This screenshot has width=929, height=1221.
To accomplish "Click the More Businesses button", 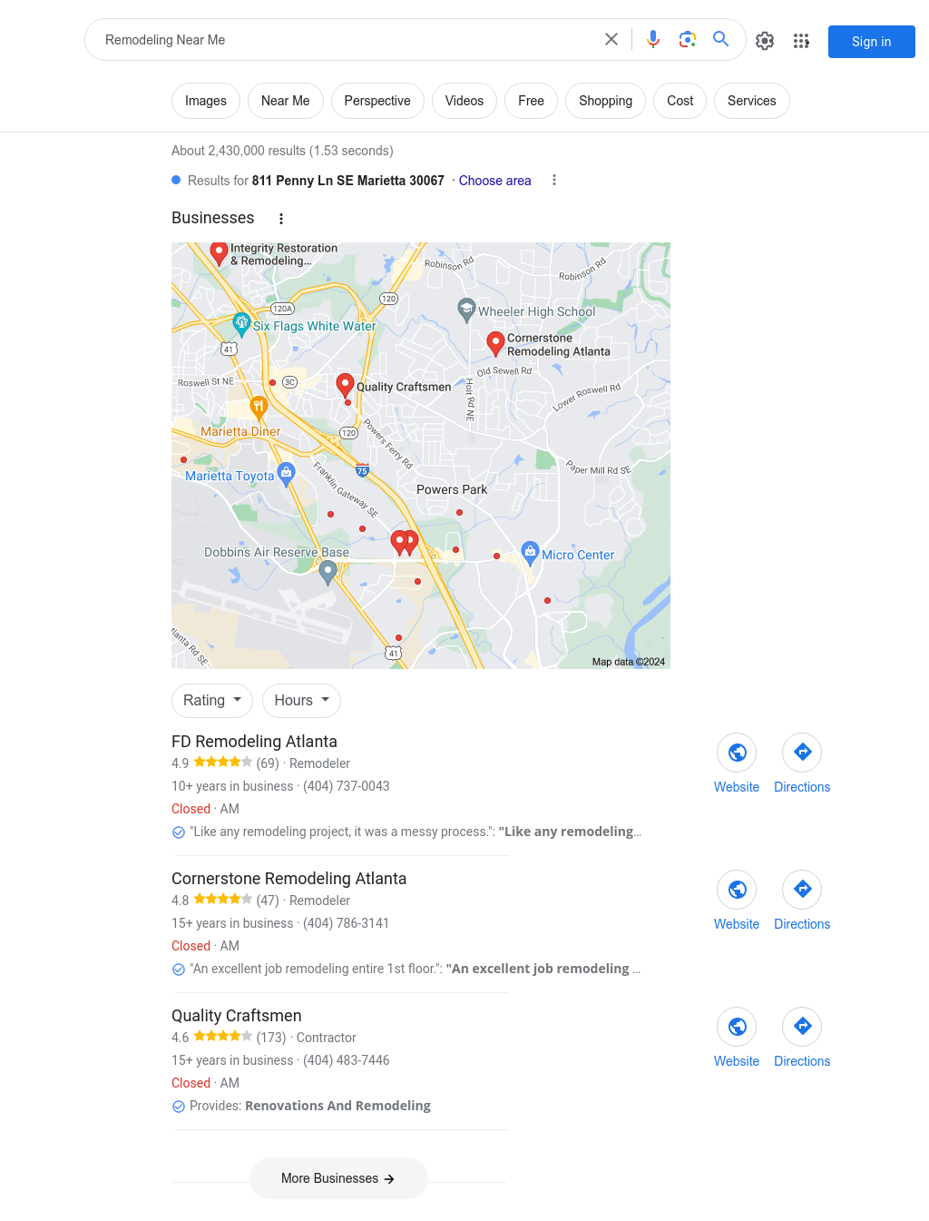I will click(x=338, y=1178).
